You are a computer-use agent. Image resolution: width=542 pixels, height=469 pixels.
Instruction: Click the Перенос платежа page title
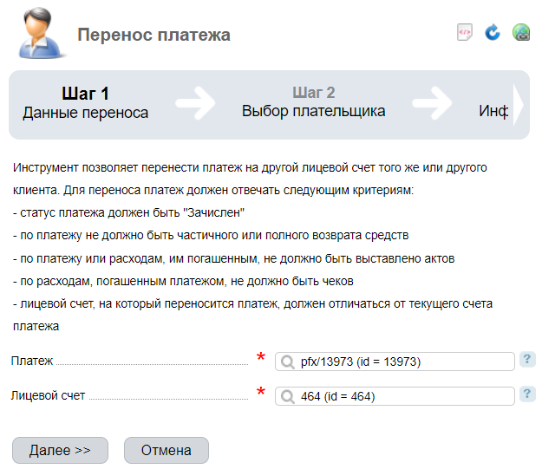tap(153, 35)
